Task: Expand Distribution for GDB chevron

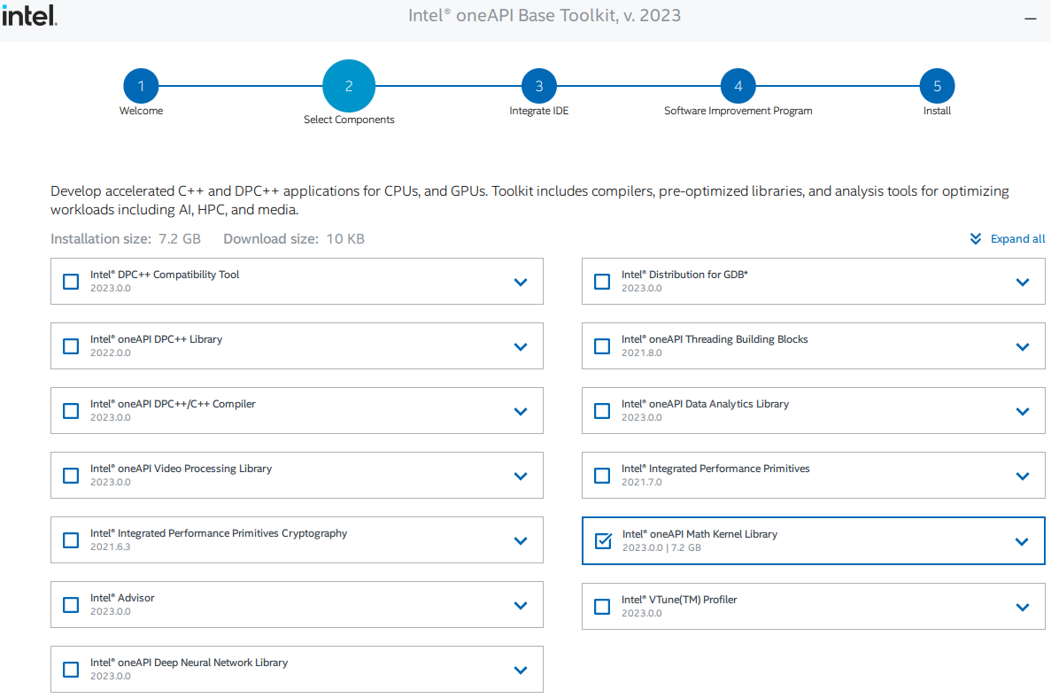Action: (x=1022, y=283)
